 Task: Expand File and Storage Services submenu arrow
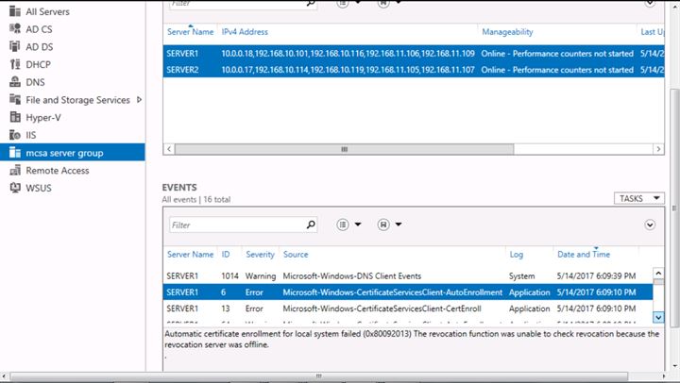tap(140, 100)
